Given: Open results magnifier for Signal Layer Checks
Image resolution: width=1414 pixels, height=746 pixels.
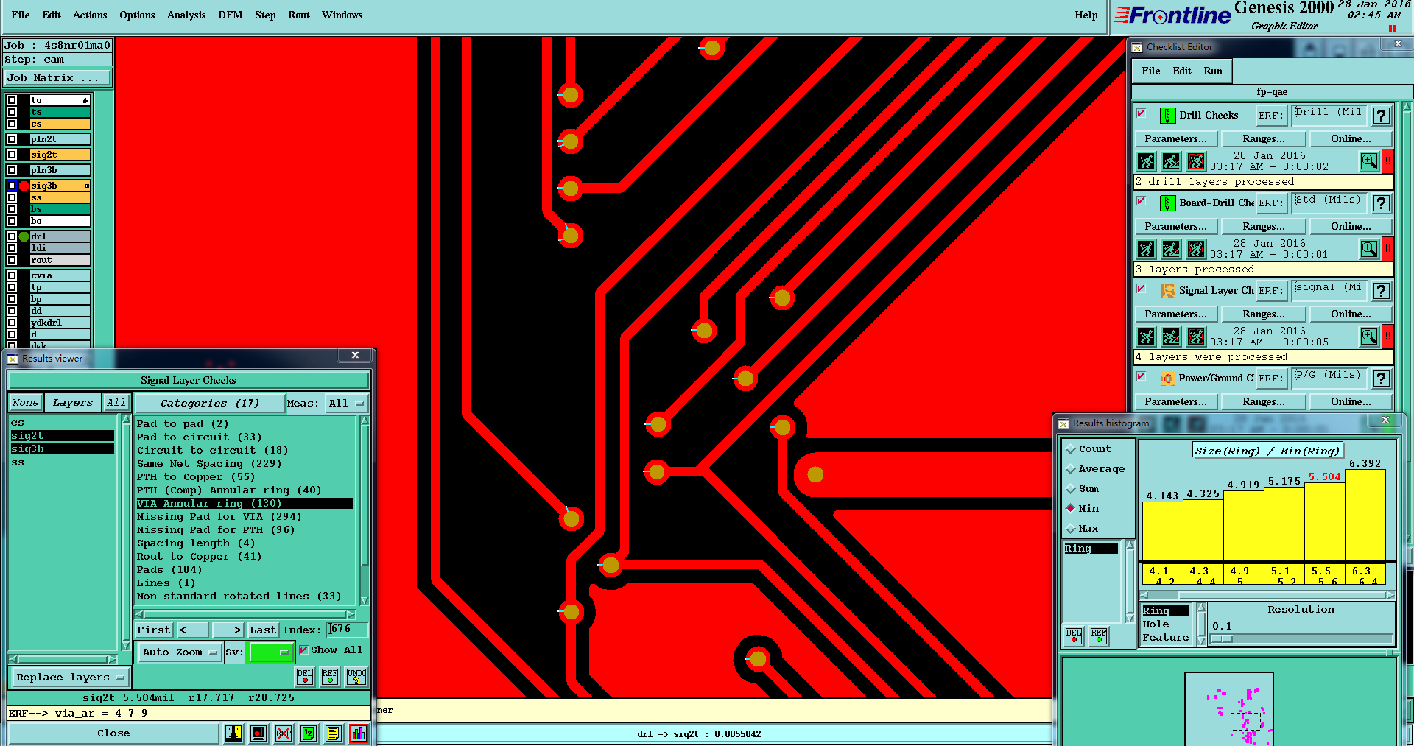Looking at the screenshot, I should point(1368,337).
